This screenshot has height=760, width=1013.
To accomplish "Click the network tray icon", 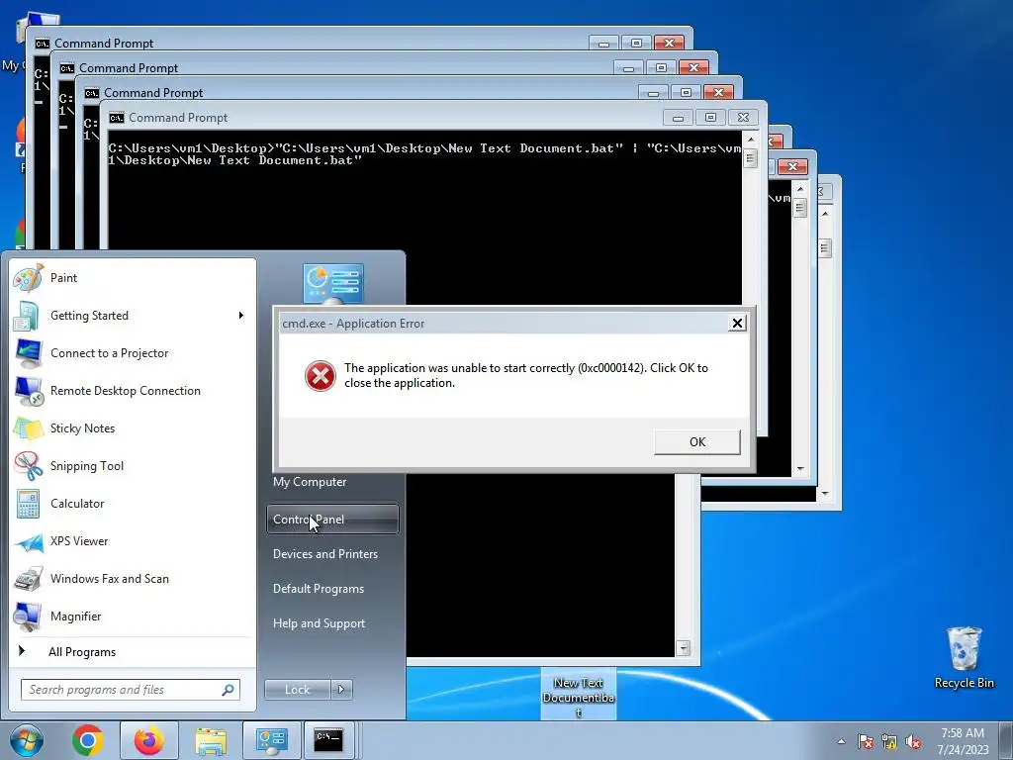I will click(889, 742).
